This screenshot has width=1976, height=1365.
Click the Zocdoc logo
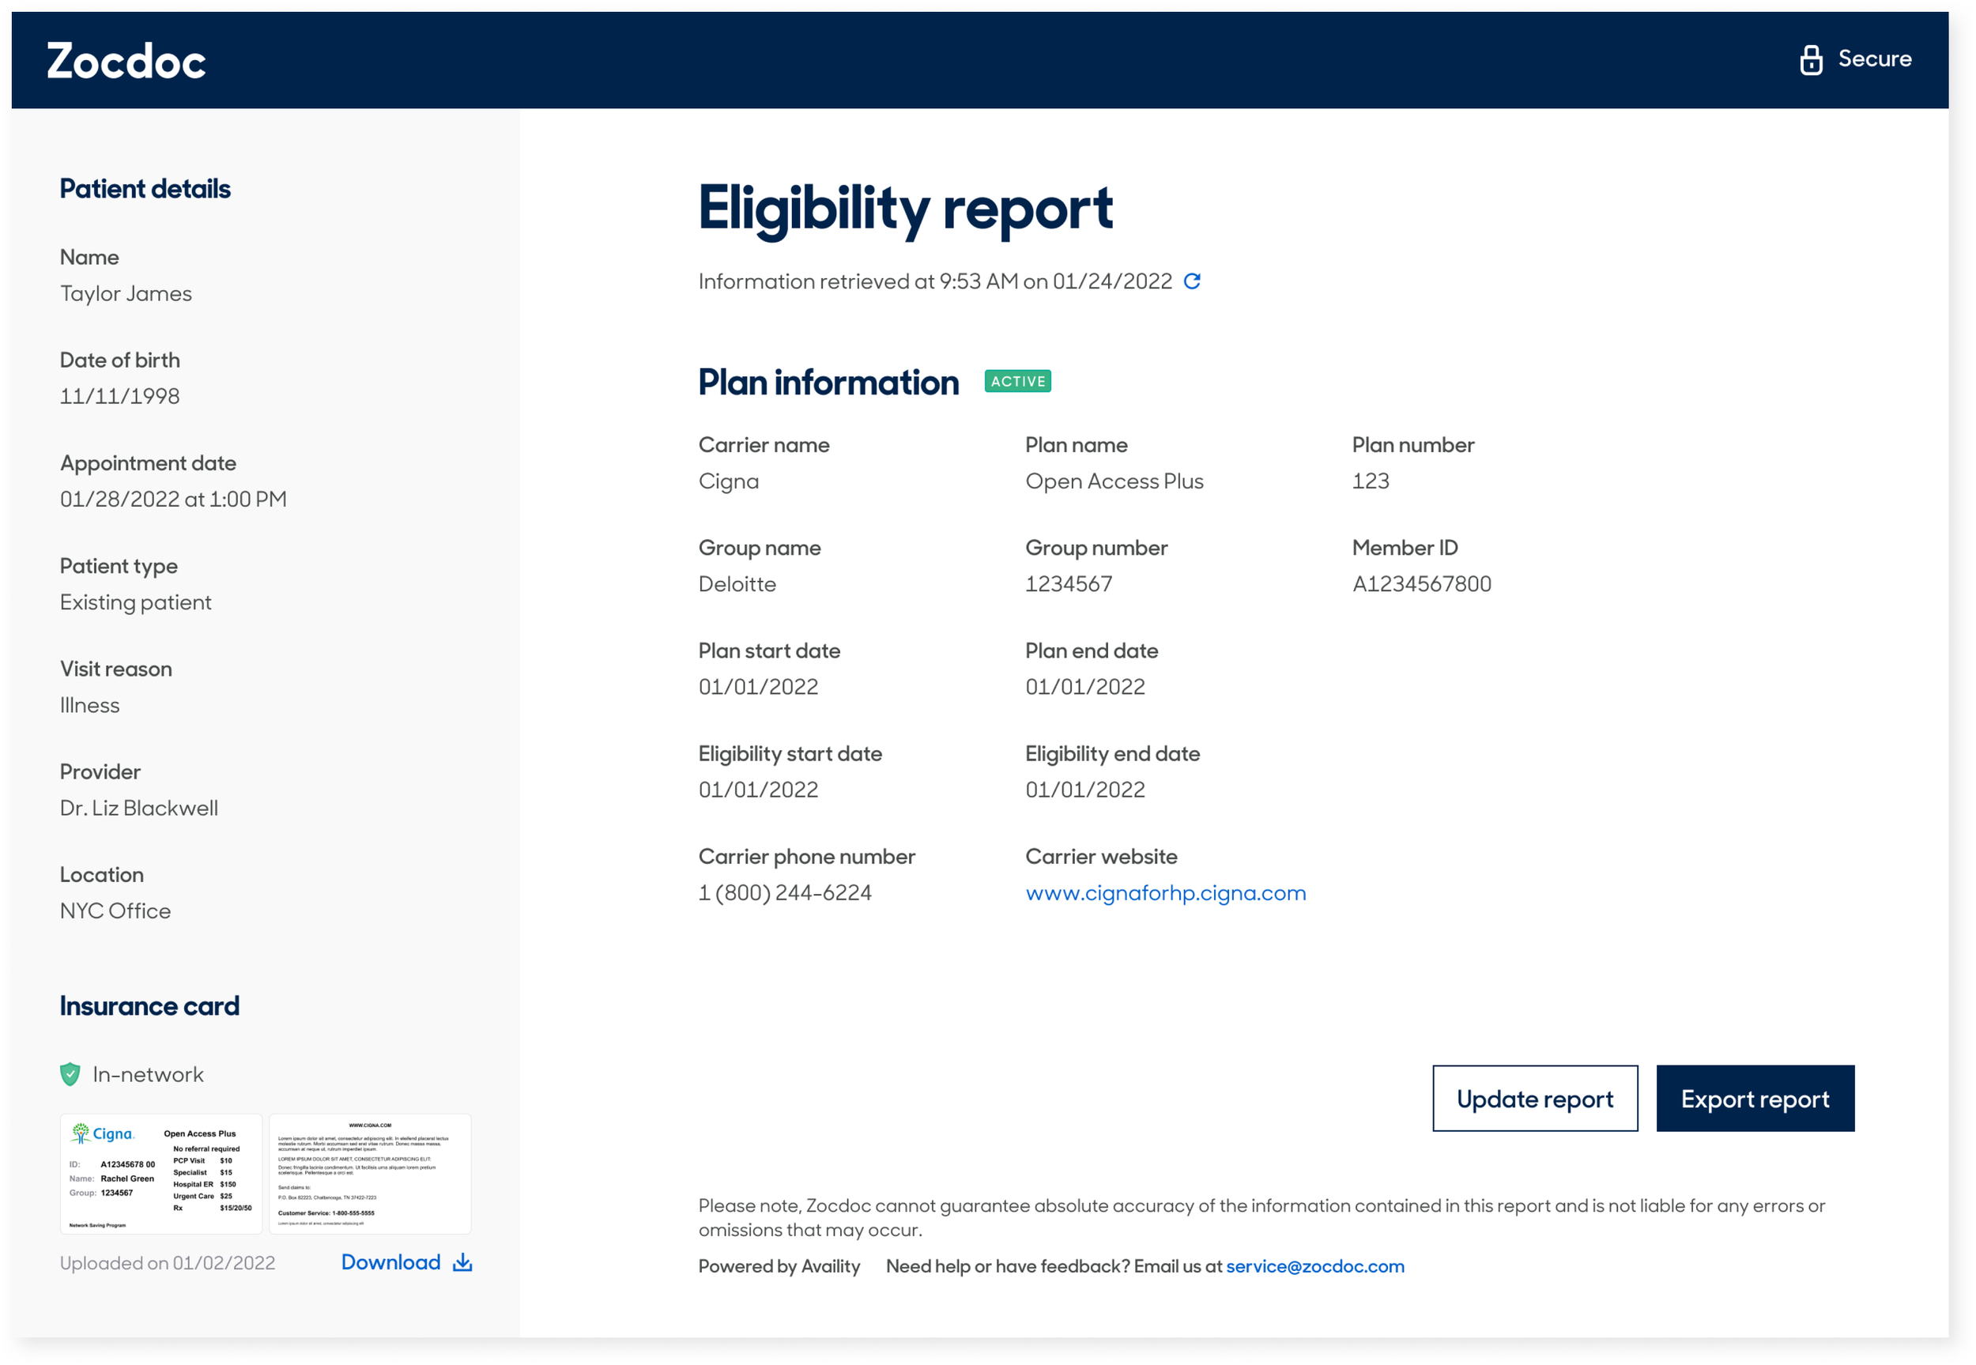pos(126,61)
